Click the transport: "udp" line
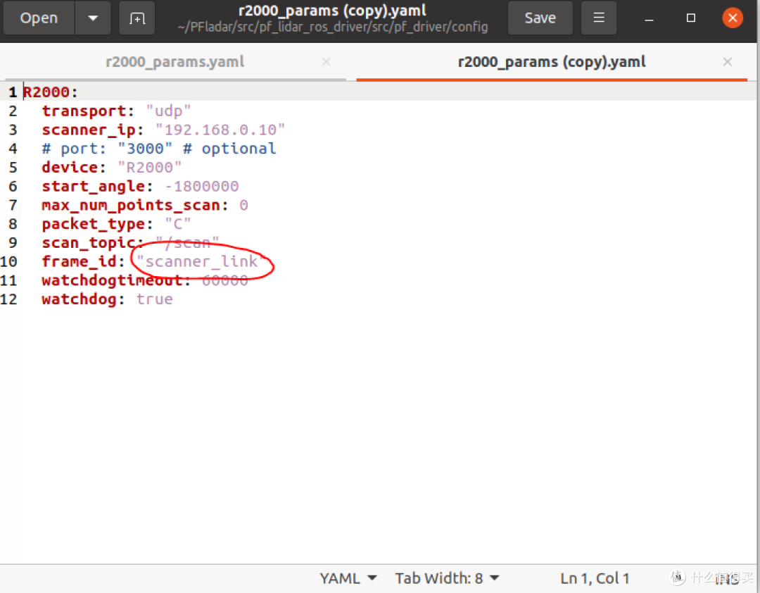Screen dimensions: 760x593 [x=116, y=111]
